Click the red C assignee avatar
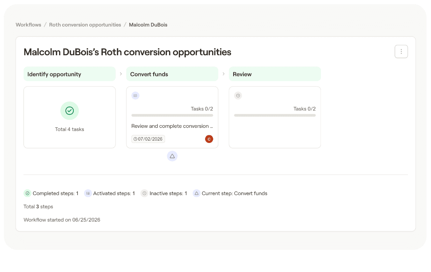This screenshot has height=272, width=431. [209, 139]
